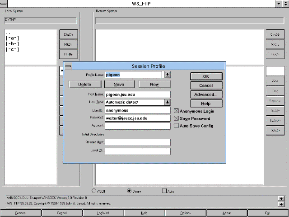The height and width of the screenshot is (217, 289).
Task: Click the remote ChgDir button
Action: tap(275, 34)
